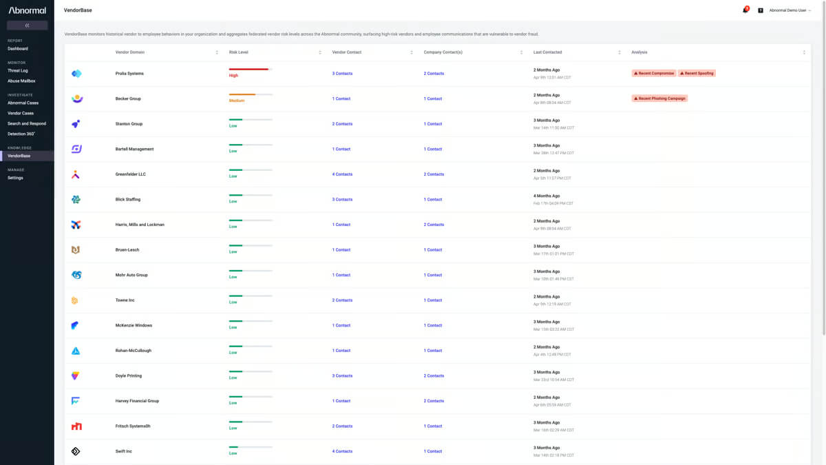Open Dashboard in the sidebar
The width and height of the screenshot is (826, 465).
pos(18,49)
